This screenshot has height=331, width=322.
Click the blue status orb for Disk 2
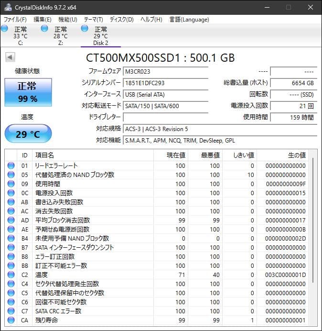(x=85, y=29)
